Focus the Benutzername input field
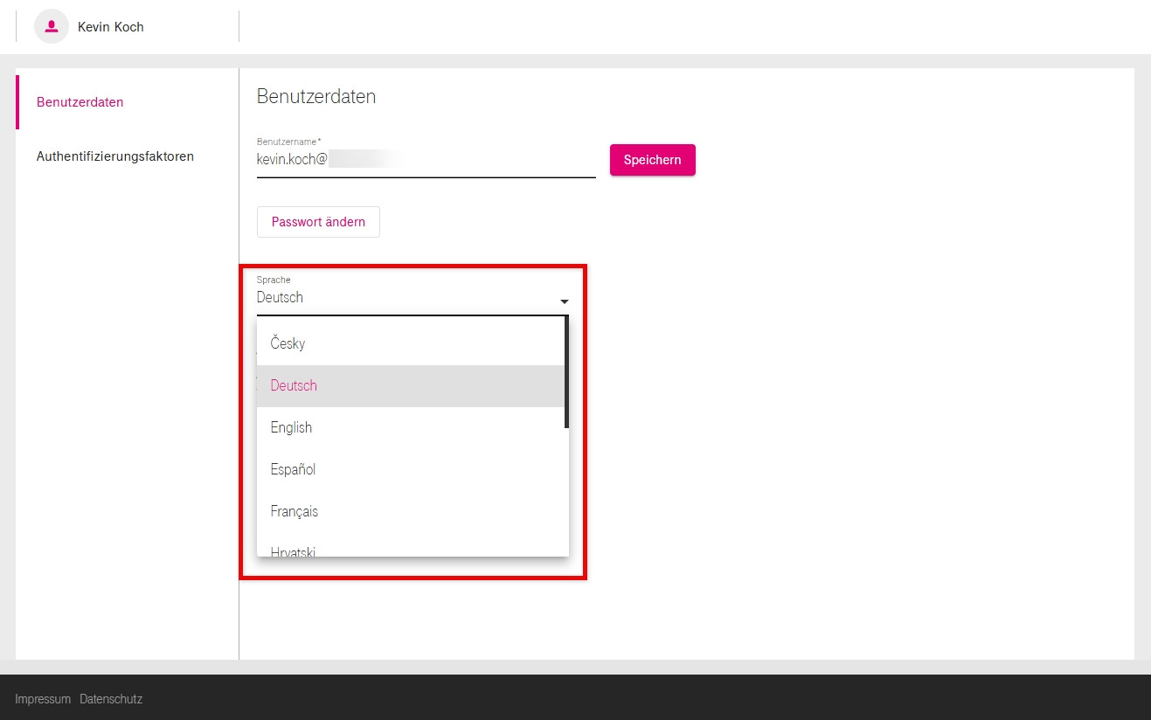 pos(426,160)
